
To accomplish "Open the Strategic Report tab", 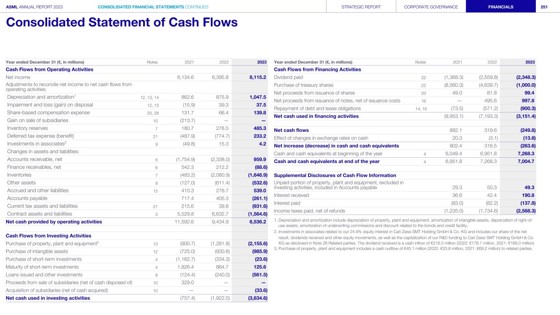I will click(361, 7).
